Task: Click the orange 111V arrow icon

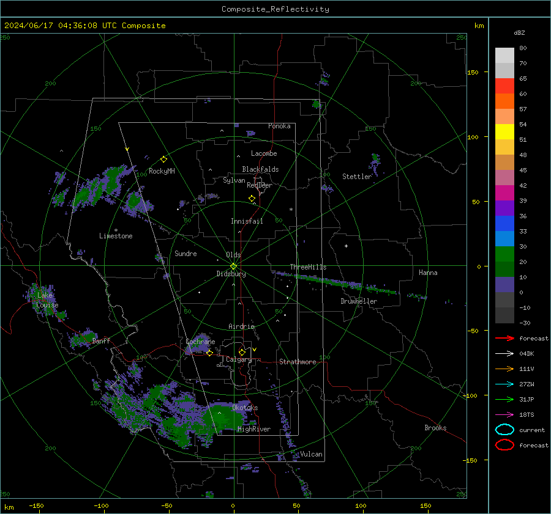Action: click(504, 369)
